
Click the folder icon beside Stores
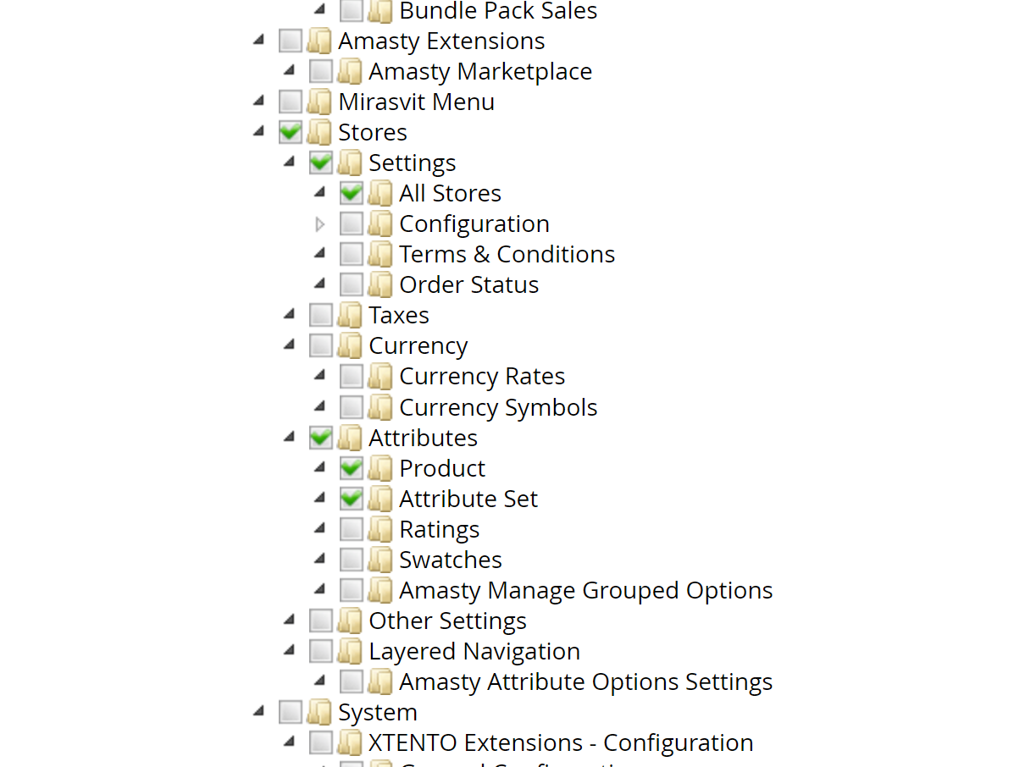coord(319,132)
